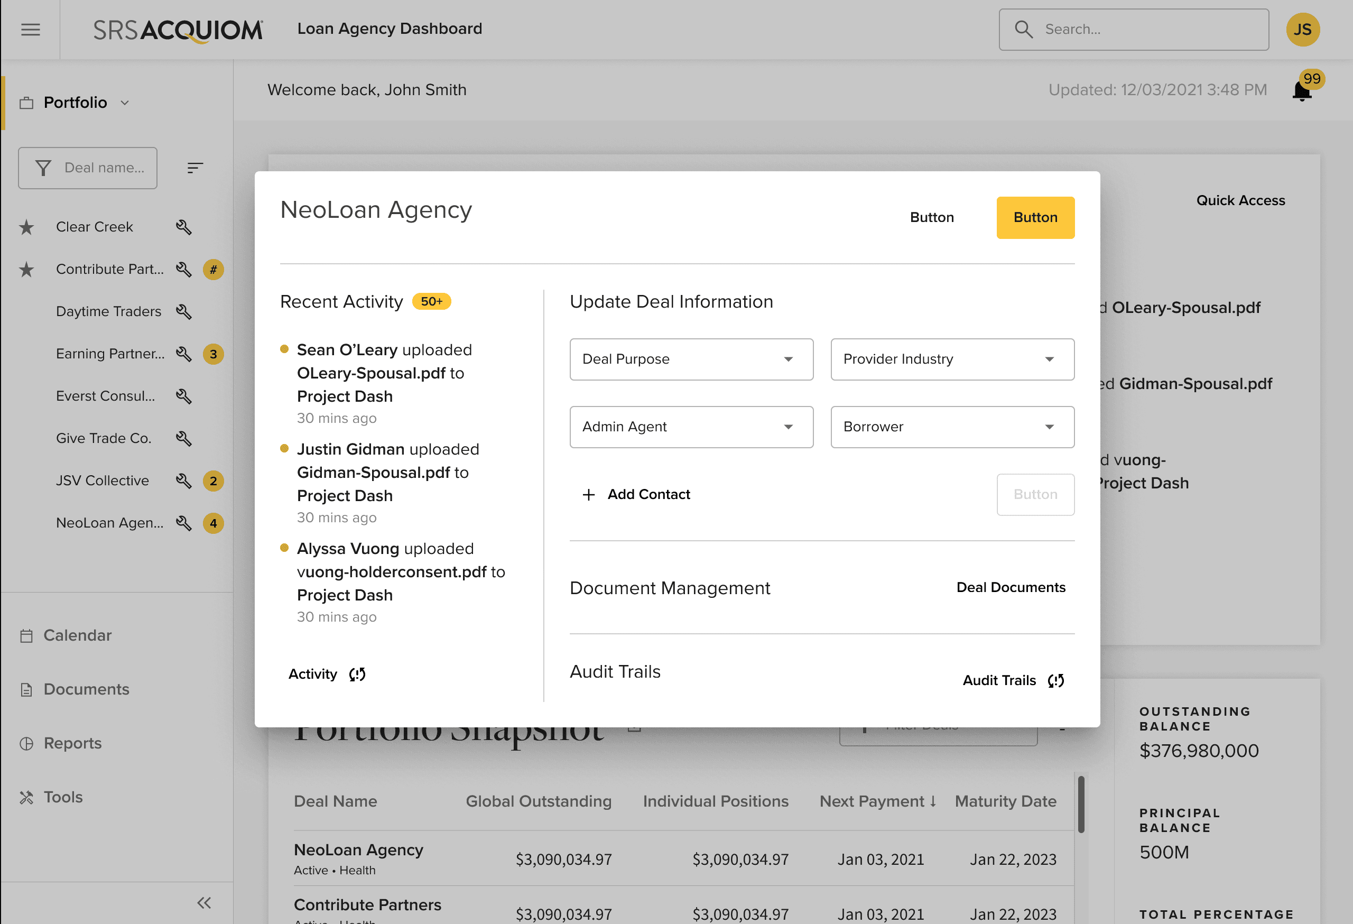Click the Reports chart icon in sidebar

(x=26, y=744)
